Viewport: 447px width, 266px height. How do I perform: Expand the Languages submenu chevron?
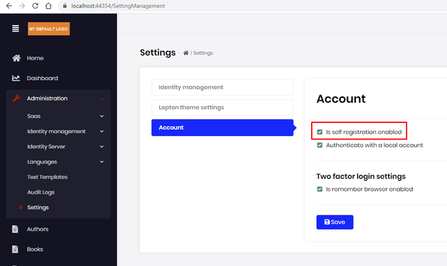(x=102, y=162)
